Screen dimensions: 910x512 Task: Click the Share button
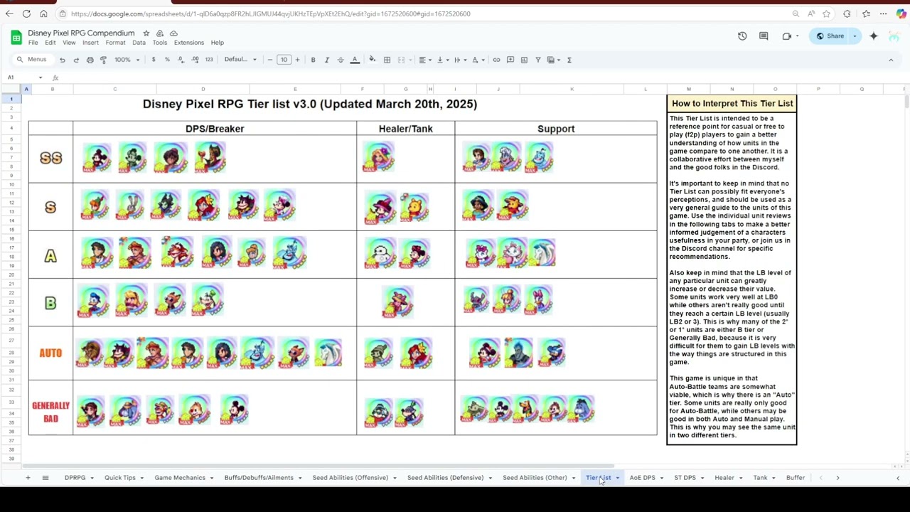pos(831,36)
